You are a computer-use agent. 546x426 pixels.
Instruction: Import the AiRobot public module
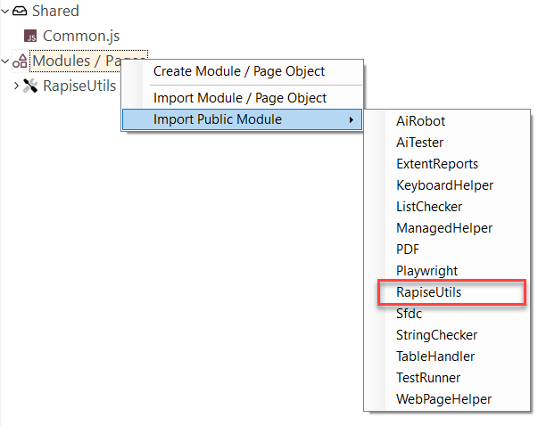click(x=420, y=120)
